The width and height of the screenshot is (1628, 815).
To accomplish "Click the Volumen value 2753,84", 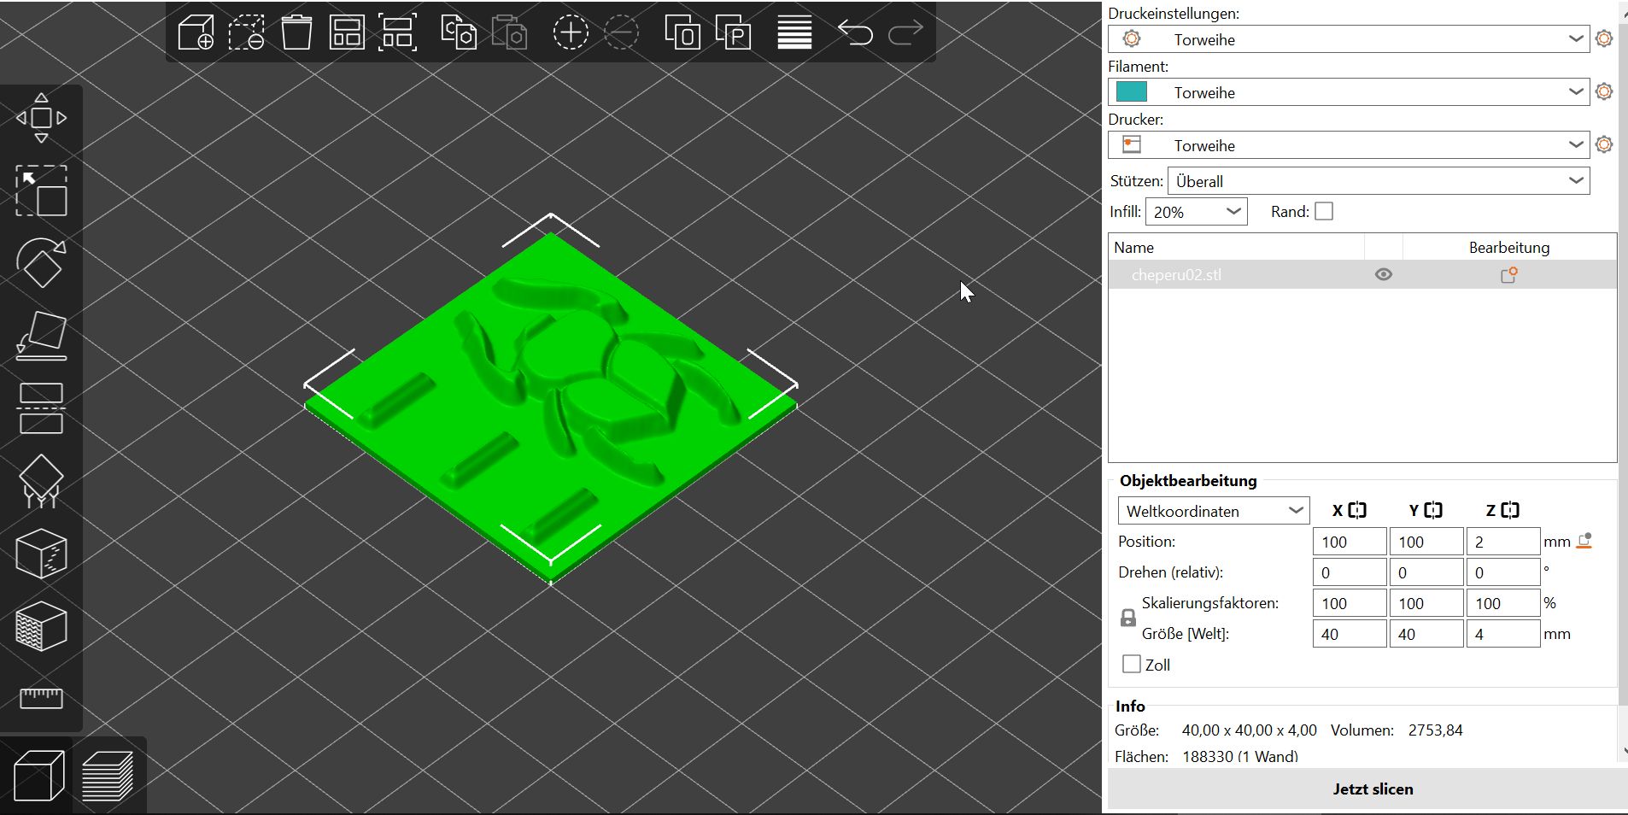I will click(x=1435, y=730).
